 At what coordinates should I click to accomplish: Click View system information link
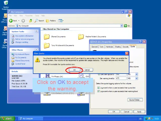pyautogui.click(x=24, y=36)
